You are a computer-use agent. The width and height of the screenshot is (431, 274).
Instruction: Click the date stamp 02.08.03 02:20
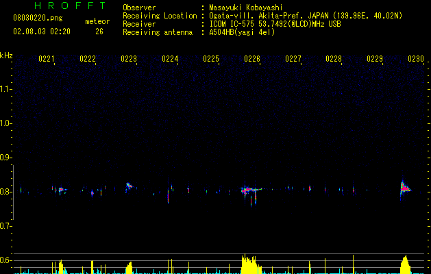42,32
